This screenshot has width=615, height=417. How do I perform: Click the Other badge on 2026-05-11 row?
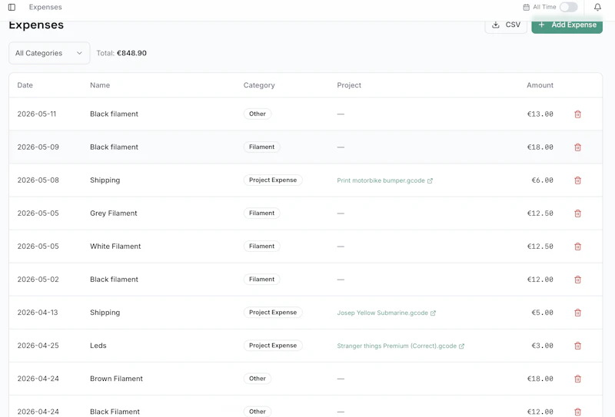tap(258, 114)
